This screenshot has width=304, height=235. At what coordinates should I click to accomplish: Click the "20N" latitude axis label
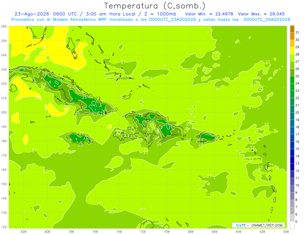click(x=4, y=112)
